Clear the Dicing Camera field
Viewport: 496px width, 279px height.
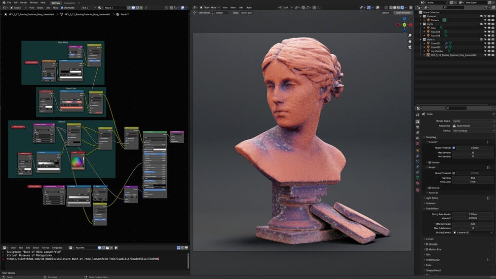[x=492, y=233]
